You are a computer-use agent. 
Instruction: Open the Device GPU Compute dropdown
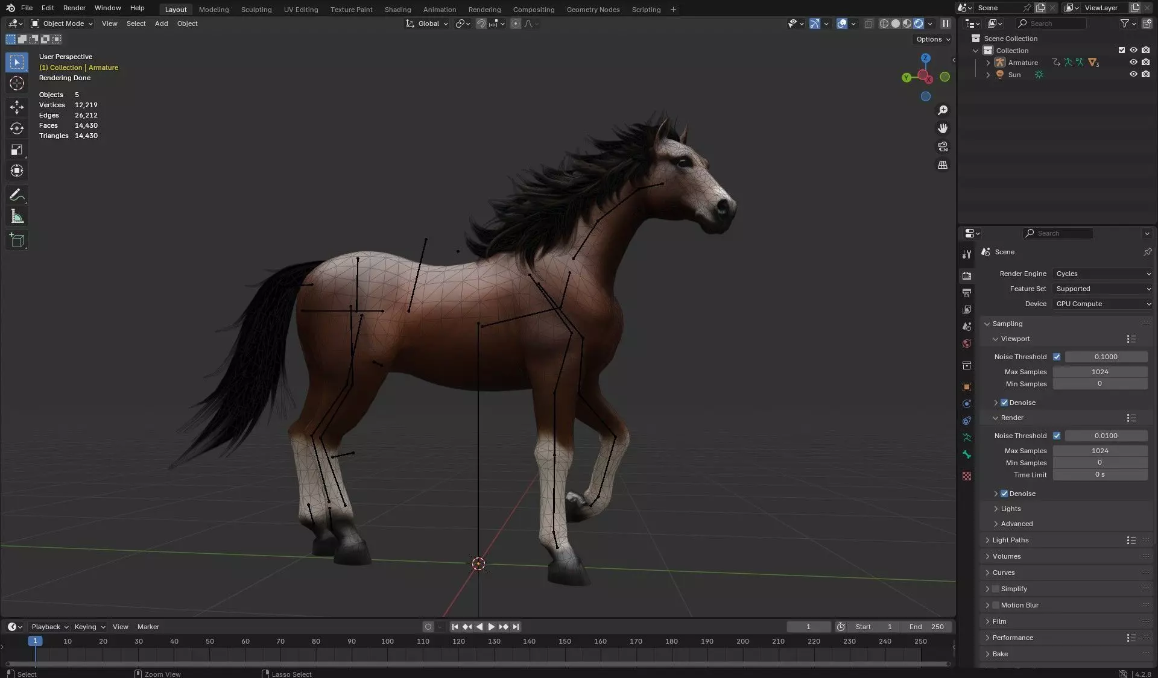(x=1103, y=304)
